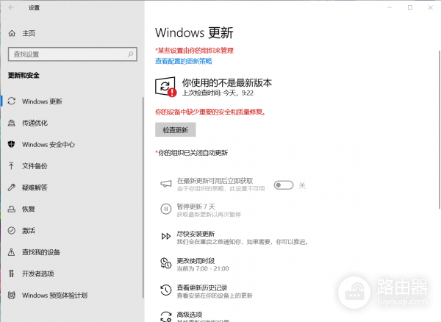Click the 查找设置 search field
The width and height of the screenshot is (441, 322).
pos(73,54)
